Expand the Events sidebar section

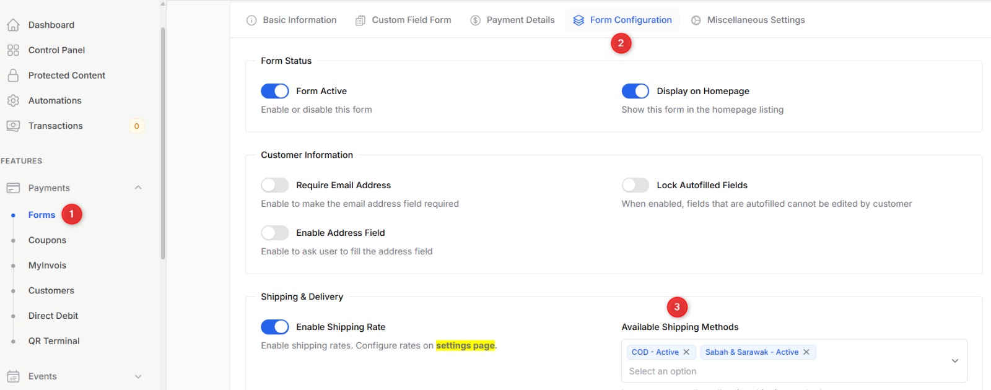pyautogui.click(x=138, y=376)
